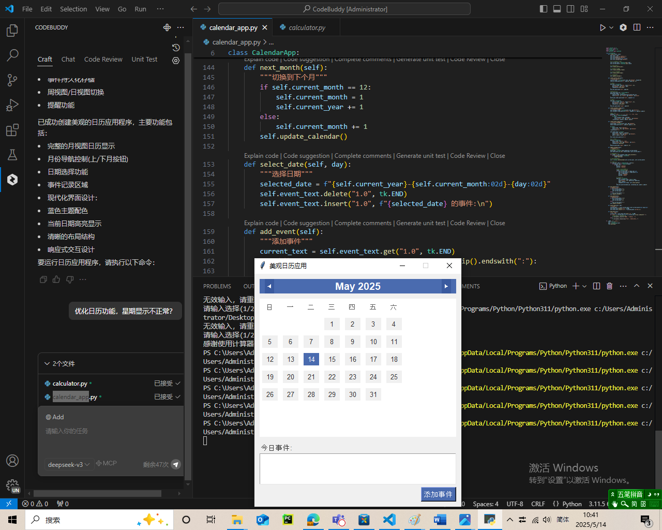Open the Extensions panel icon
662x530 pixels.
(13, 130)
